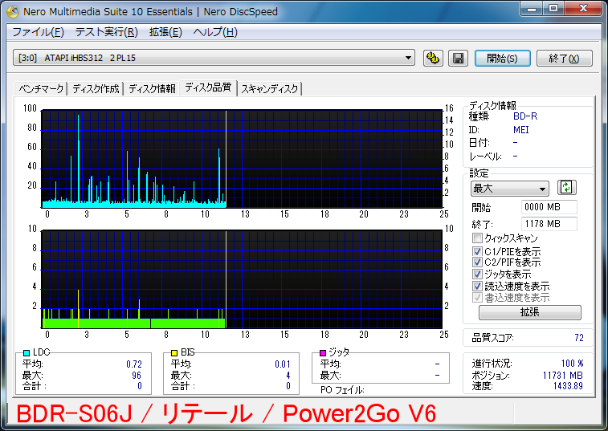Click the progress value 100 %
The image size is (608, 431).
click(x=573, y=363)
